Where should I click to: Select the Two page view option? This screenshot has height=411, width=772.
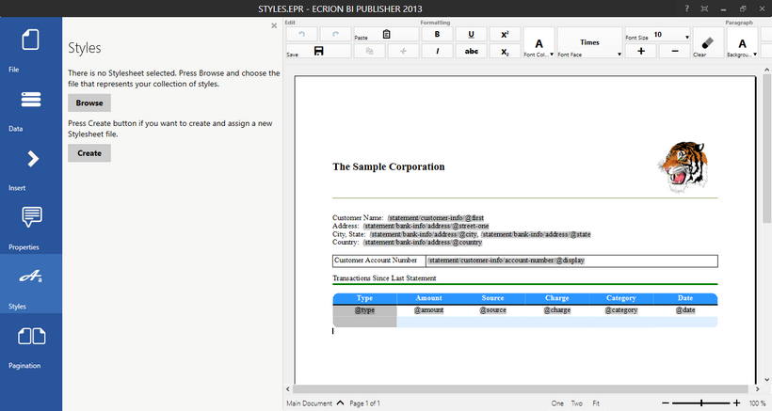tap(576, 403)
